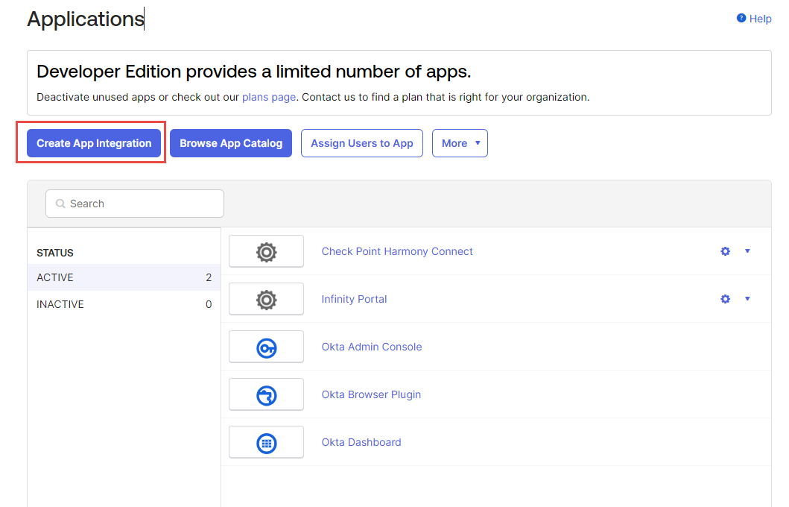The height and width of the screenshot is (507, 789).
Task: Filter by INACTIVE status
Action: (x=124, y=304)
